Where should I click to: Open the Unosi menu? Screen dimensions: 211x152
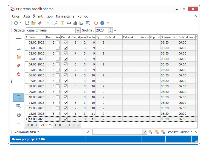[16, 16]
